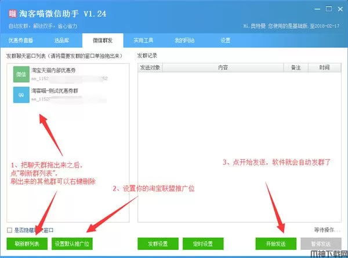The image size is (348, 258).
Task: Click the 刷新群列表 button
Action: pyautogui.click(x=27, y=244)
